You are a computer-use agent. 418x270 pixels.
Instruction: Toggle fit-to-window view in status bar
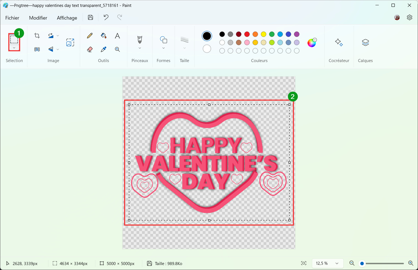[x=304, y=263]
